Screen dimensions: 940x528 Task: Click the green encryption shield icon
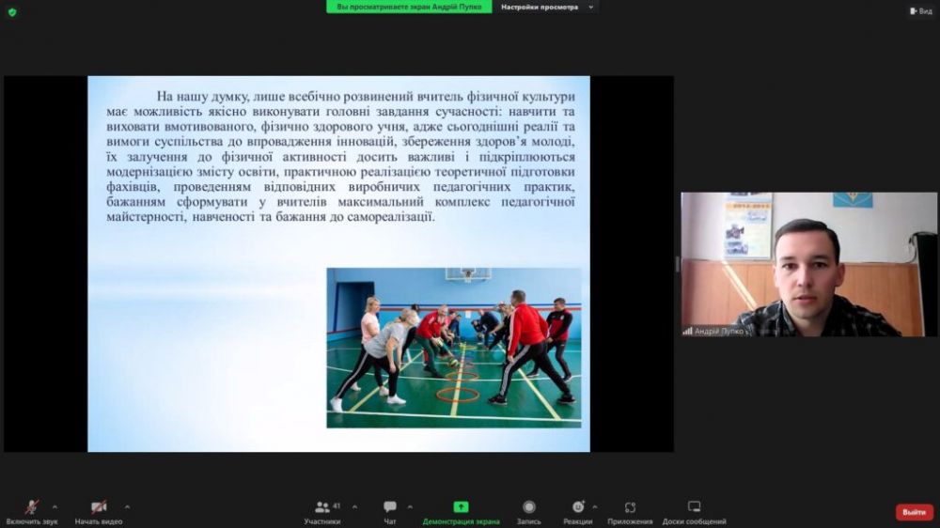(12, 11)
